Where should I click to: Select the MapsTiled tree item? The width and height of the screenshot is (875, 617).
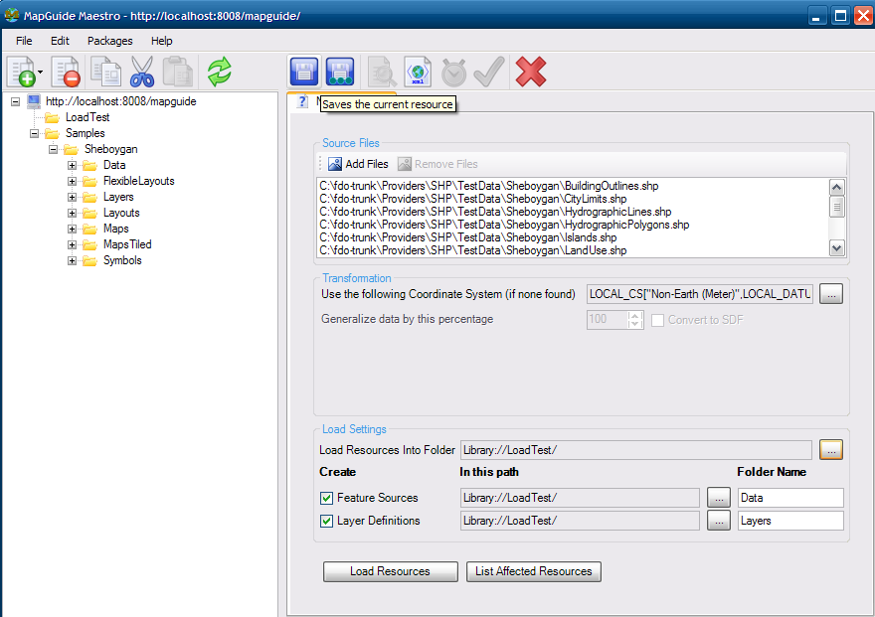click(x=127, y=244)
